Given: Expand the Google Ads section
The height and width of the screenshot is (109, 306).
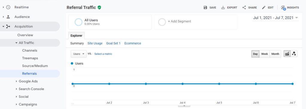Looking at the screenshot, I should click(28, 81).
